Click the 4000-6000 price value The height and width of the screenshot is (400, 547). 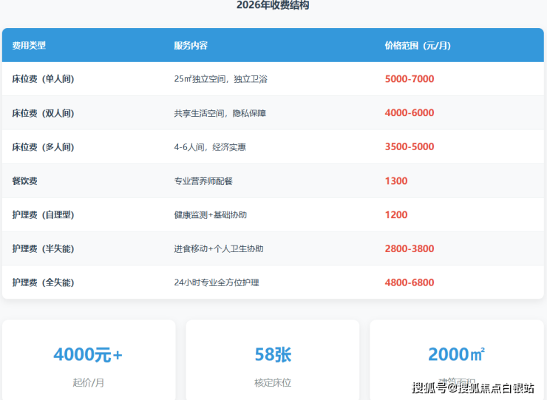409,113
